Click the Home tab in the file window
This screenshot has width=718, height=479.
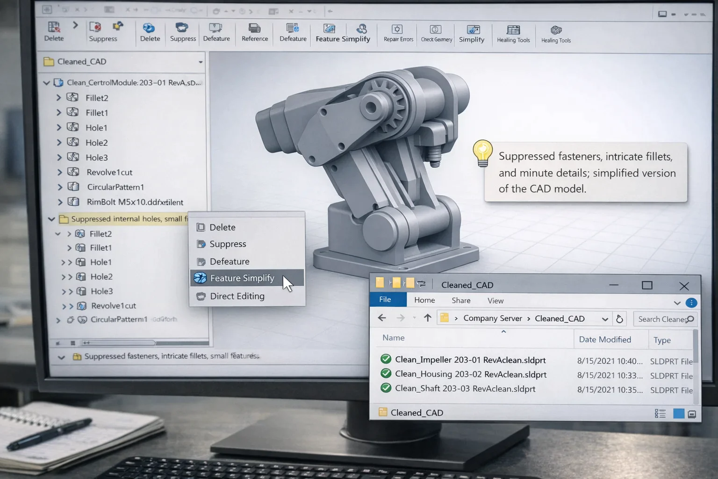coord(424,300)
